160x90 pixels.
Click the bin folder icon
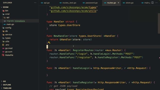click(x=3, y=10)
